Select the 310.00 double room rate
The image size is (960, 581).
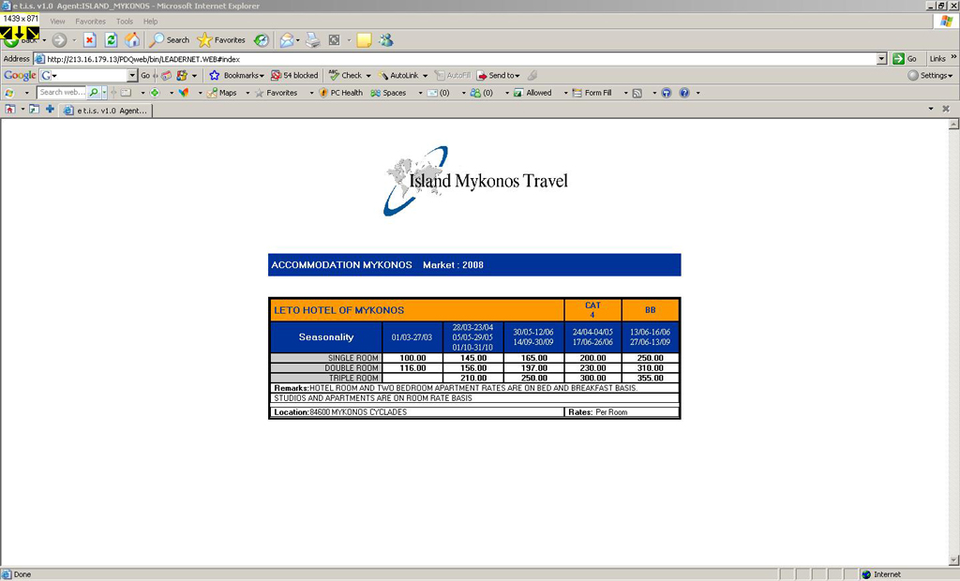point(651,368)
